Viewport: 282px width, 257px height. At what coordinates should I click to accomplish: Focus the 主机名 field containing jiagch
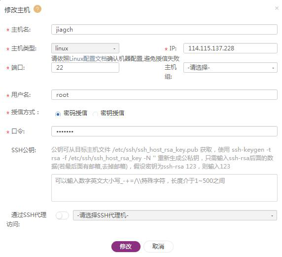(x=164, y=29)
